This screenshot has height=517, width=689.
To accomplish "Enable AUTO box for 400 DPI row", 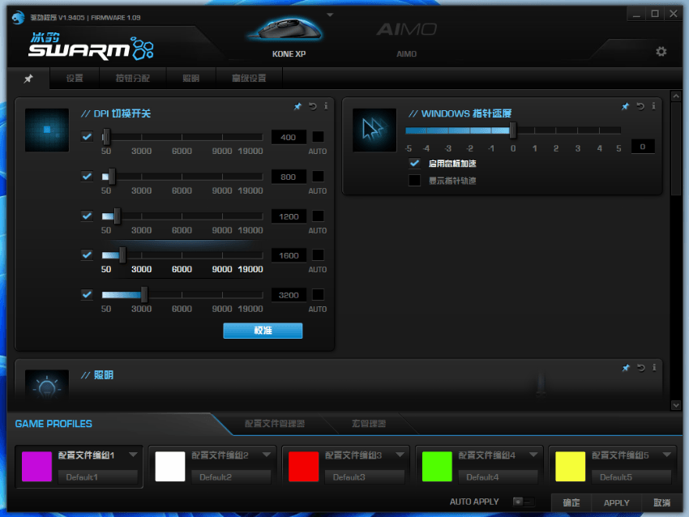I will point(318,137).
